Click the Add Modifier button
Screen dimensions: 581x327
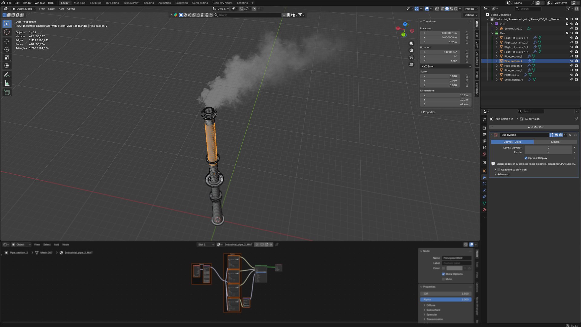point(534,127)
